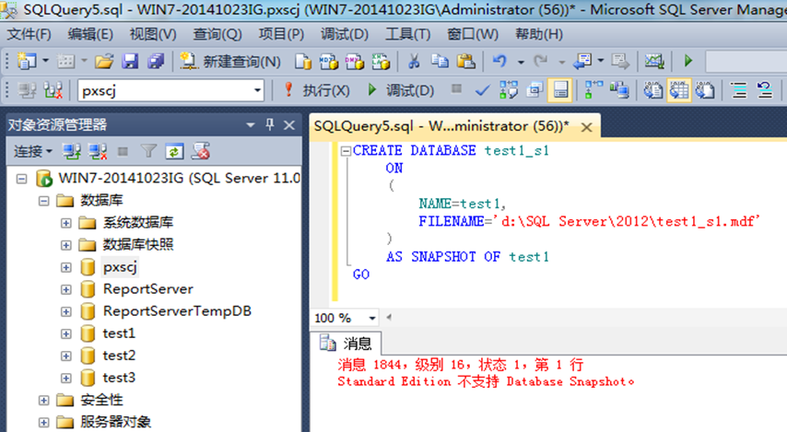Click the Navigate Backward icon
Image resolution: width=787 pixels, height=432 pixels.
tap(582, 61)
